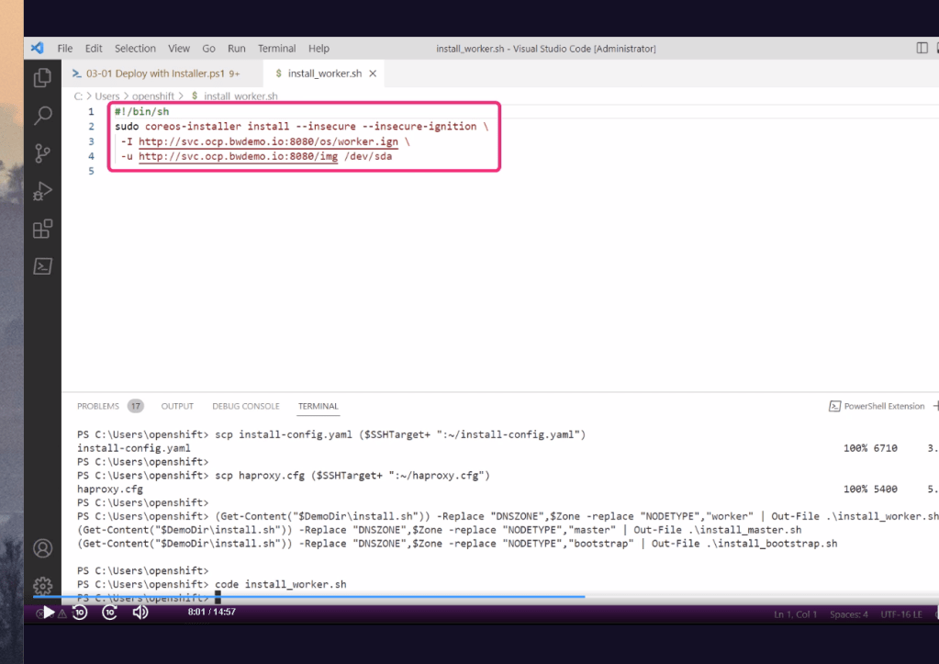Mute the video with the speaker icon

click(140, 613)
